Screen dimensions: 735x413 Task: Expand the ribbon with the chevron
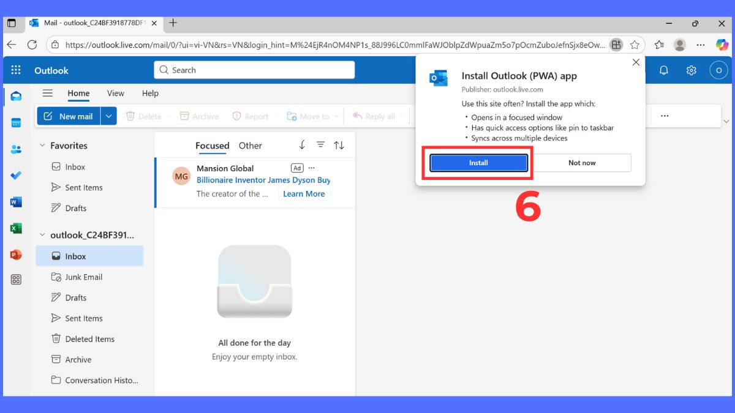726,121
